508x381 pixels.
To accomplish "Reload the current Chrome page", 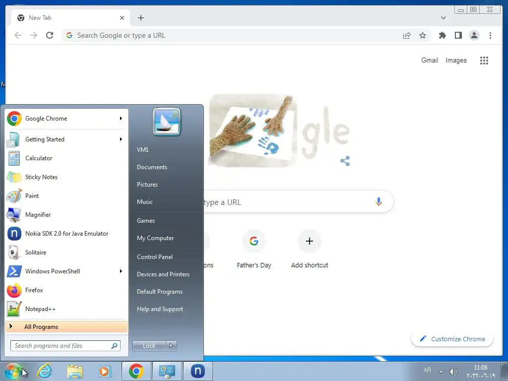I will pos(50,35).
